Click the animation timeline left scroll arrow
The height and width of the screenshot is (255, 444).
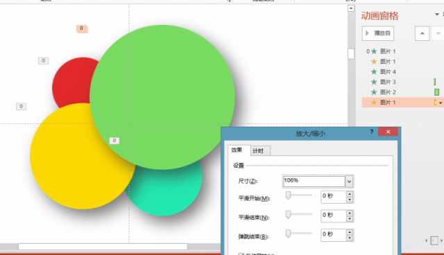pos(427,240)
